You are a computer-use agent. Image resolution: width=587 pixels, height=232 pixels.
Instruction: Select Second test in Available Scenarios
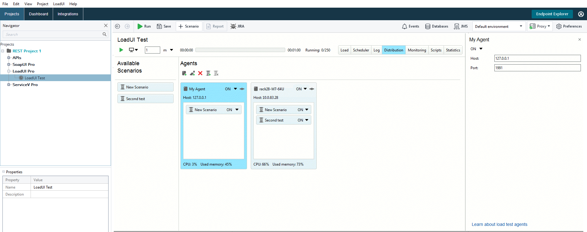pyautogui.click(x=146, y=99)
